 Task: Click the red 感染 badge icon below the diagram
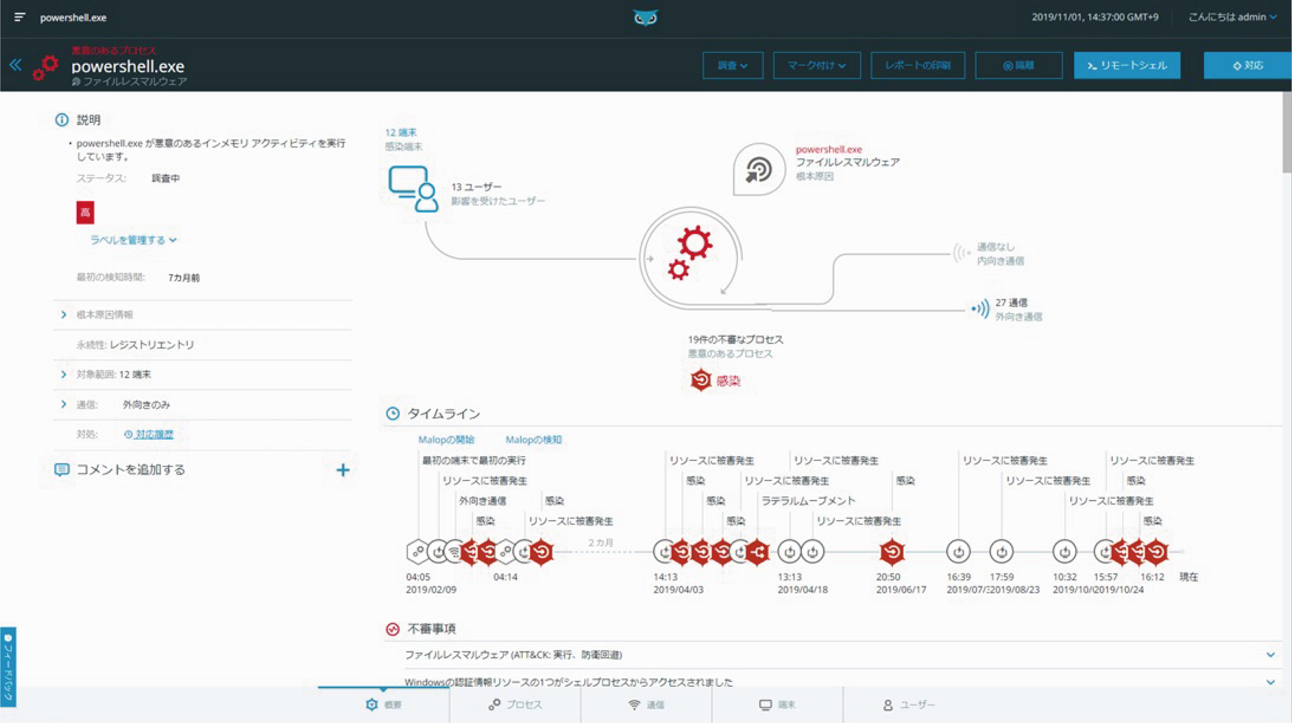pos(701,380)
